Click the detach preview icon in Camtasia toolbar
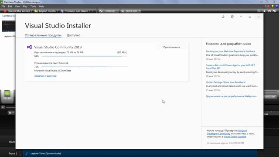 tap(275, 11)
